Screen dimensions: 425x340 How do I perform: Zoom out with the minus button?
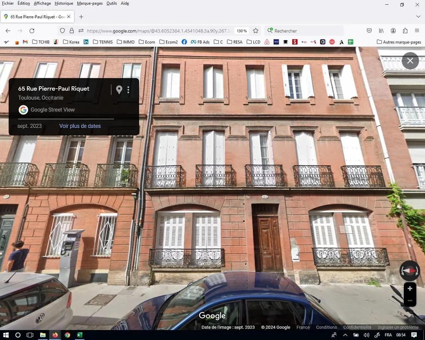410,301
